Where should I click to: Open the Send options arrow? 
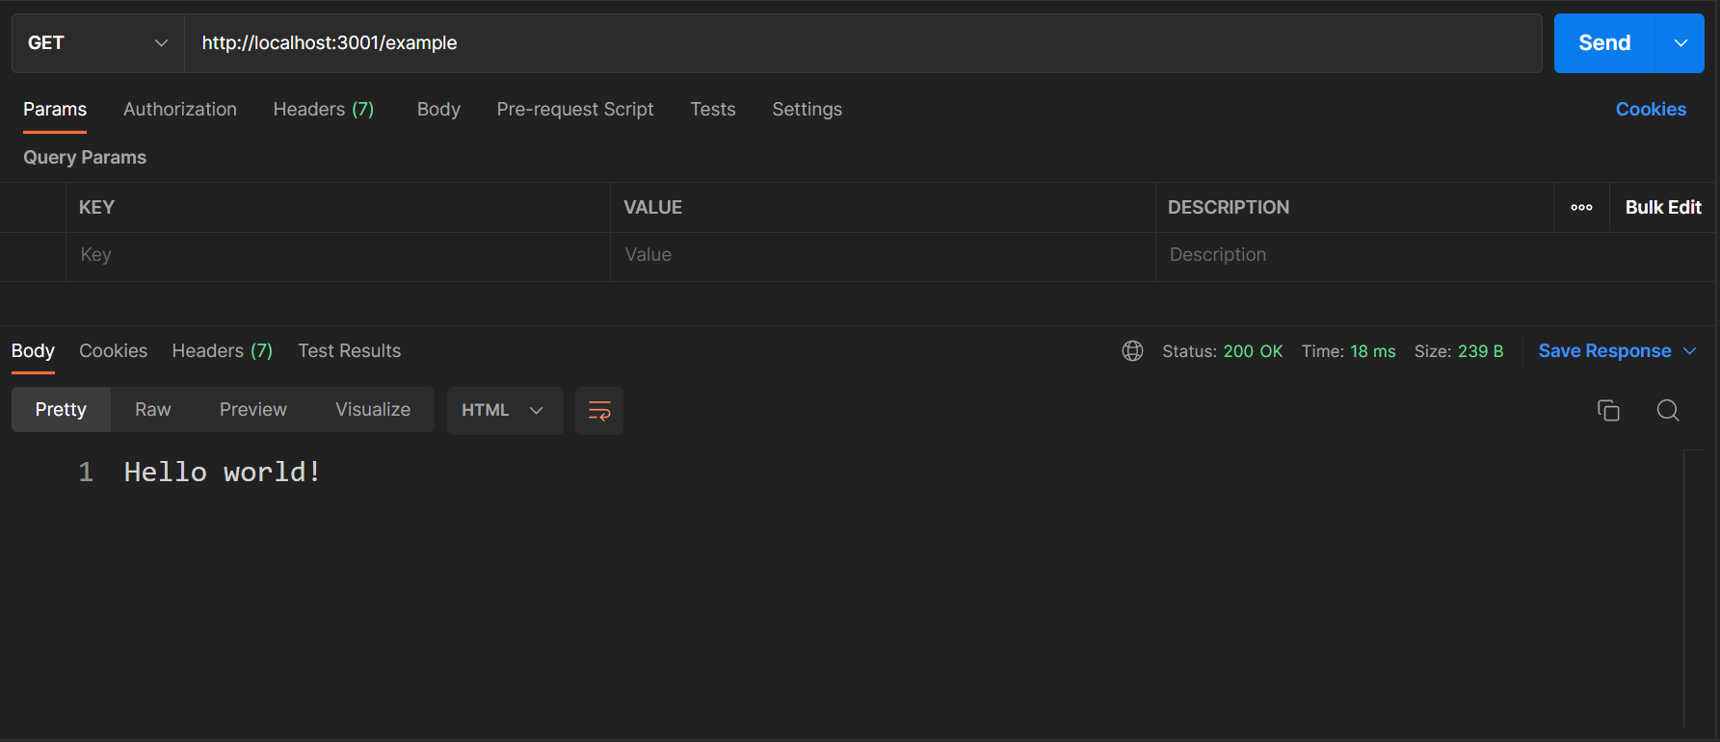[1680, 43]
